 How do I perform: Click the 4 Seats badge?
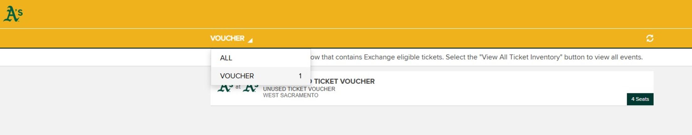[x=640, y=99]
